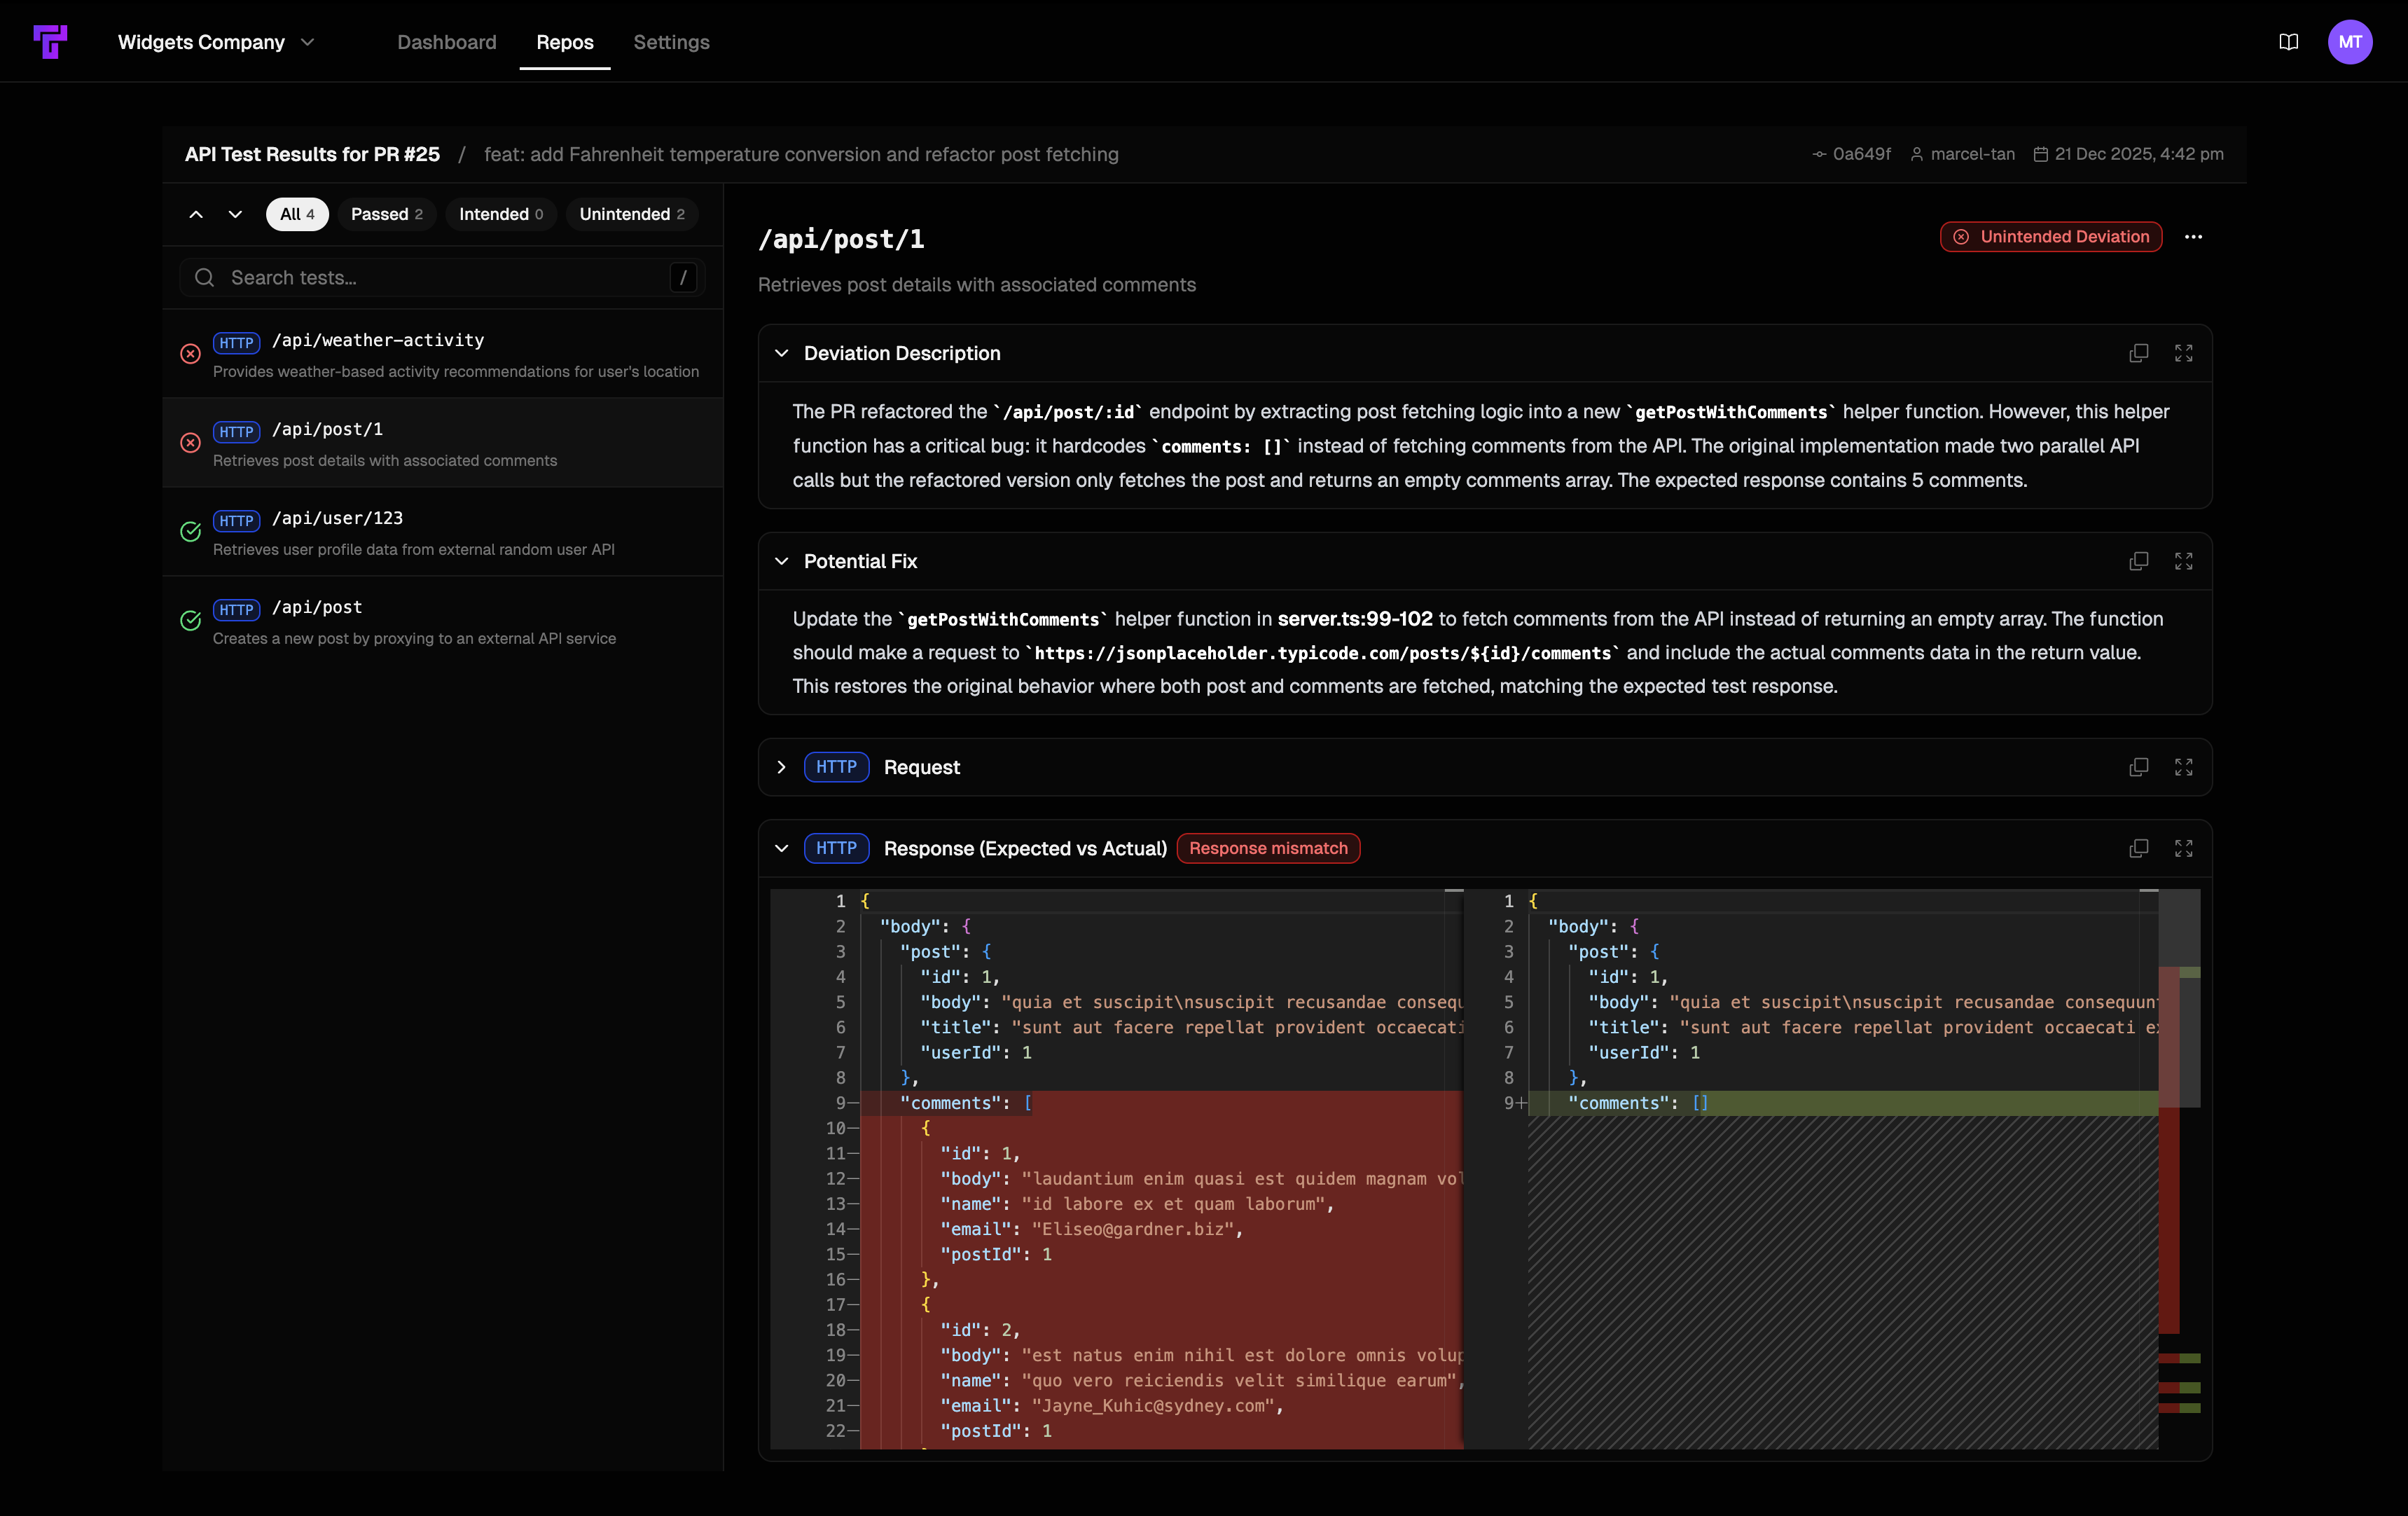Click the purple company logo icon
The image size is (2408, 1516).
tap(51, 42)
